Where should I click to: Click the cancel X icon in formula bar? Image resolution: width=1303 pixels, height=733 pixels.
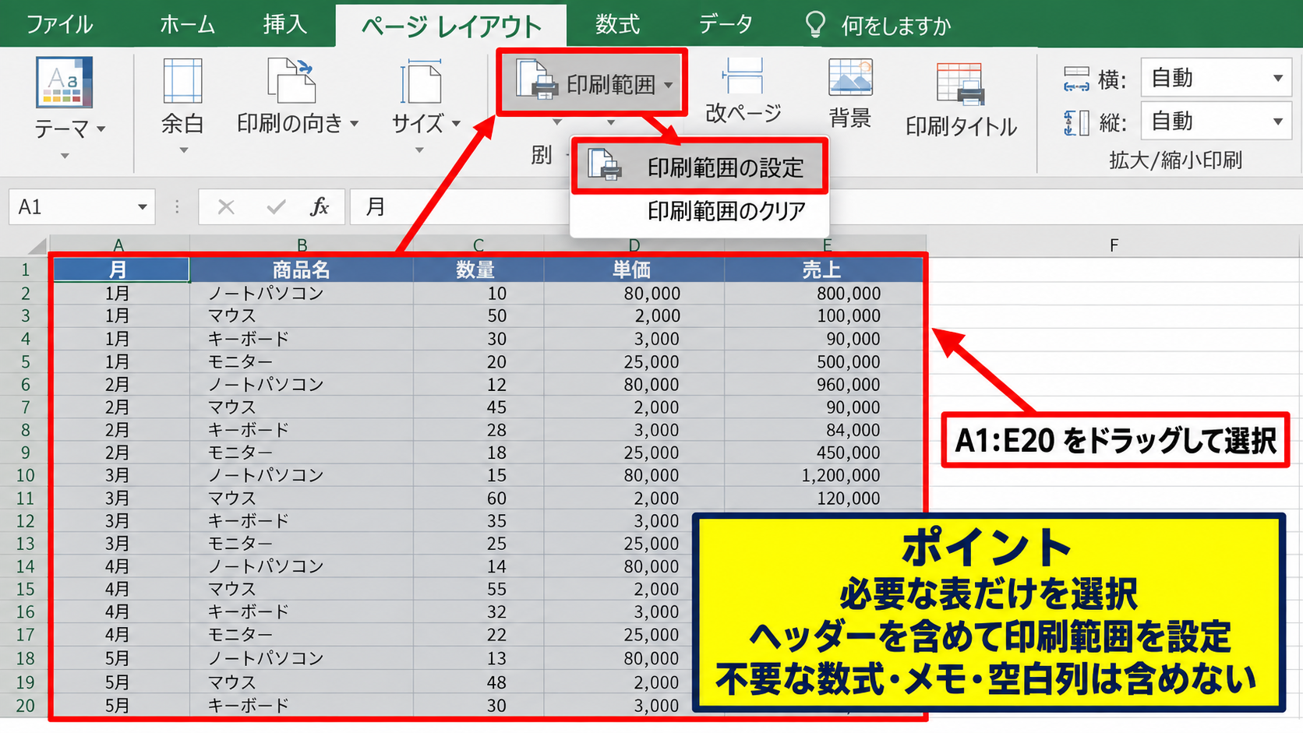[x=226, y=206]
